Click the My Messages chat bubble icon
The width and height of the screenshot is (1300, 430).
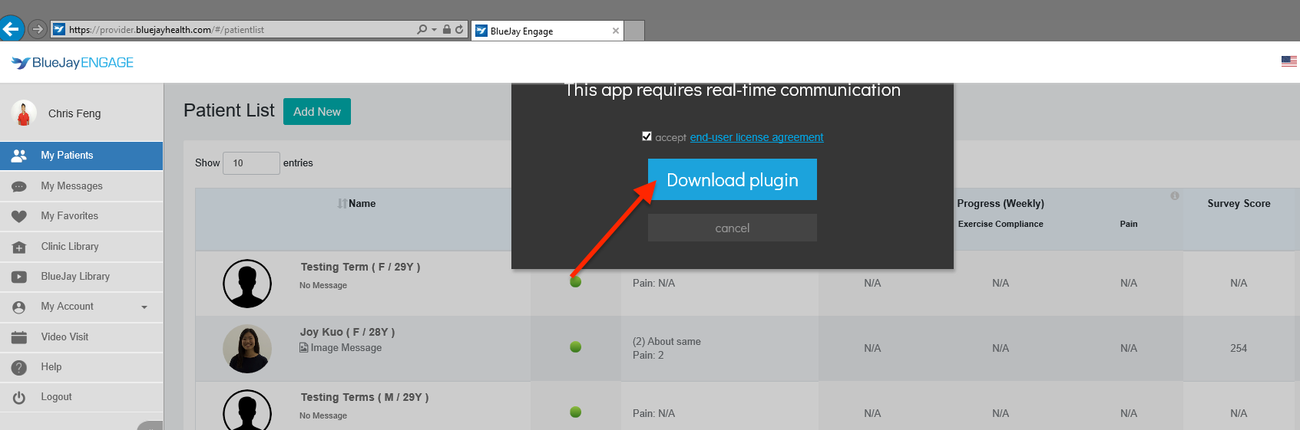(19, 186)
